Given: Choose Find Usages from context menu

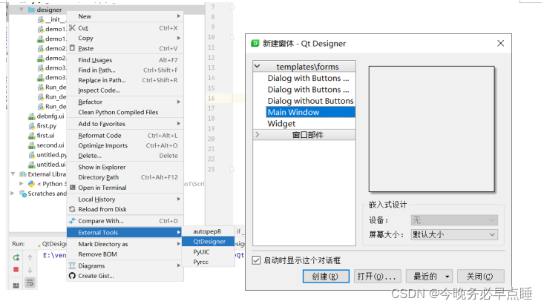Looking at the screenshot, I should click(125, 60).
